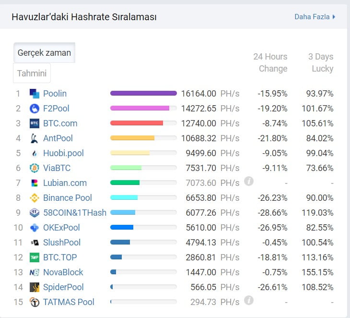Open the Huobi.pool link
Screen dimensions: 350x318
[x=63, y=153]
